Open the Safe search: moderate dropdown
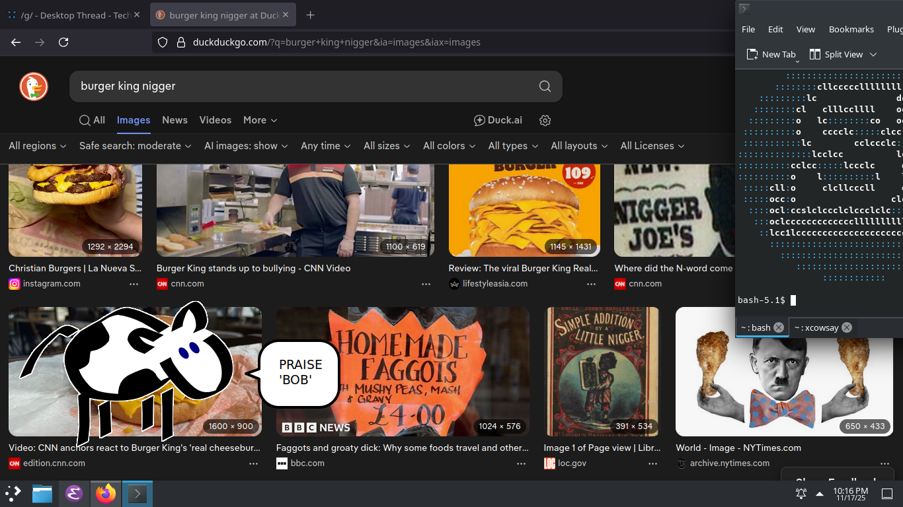Screen dimensions: 903x507 coord(136,146)
